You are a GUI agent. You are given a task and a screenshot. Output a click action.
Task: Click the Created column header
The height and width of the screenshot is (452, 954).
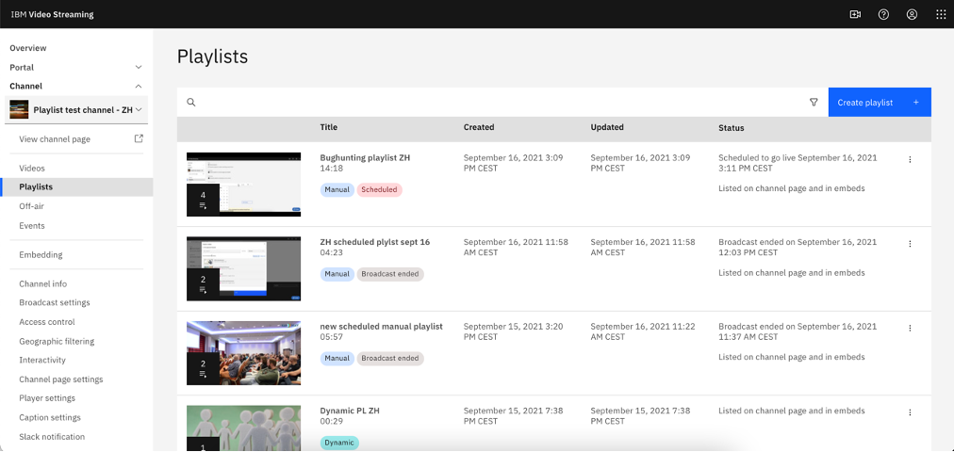[479, 127]
